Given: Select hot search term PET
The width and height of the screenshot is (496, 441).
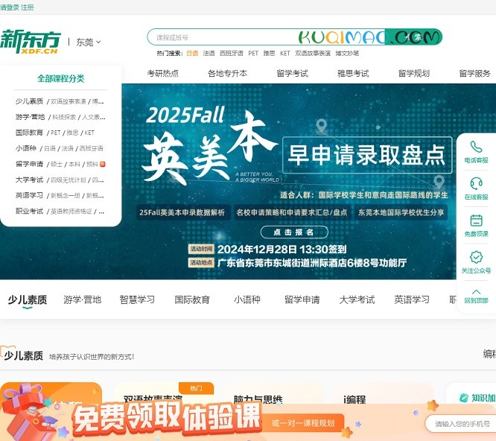Looking at the screenshot, I should click(253, 53).
